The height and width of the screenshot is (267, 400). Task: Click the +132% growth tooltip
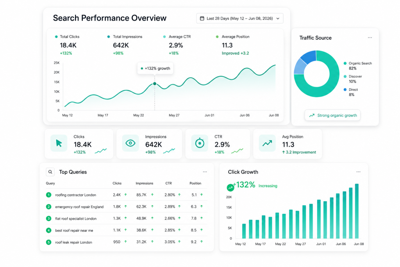click(155, 68)
